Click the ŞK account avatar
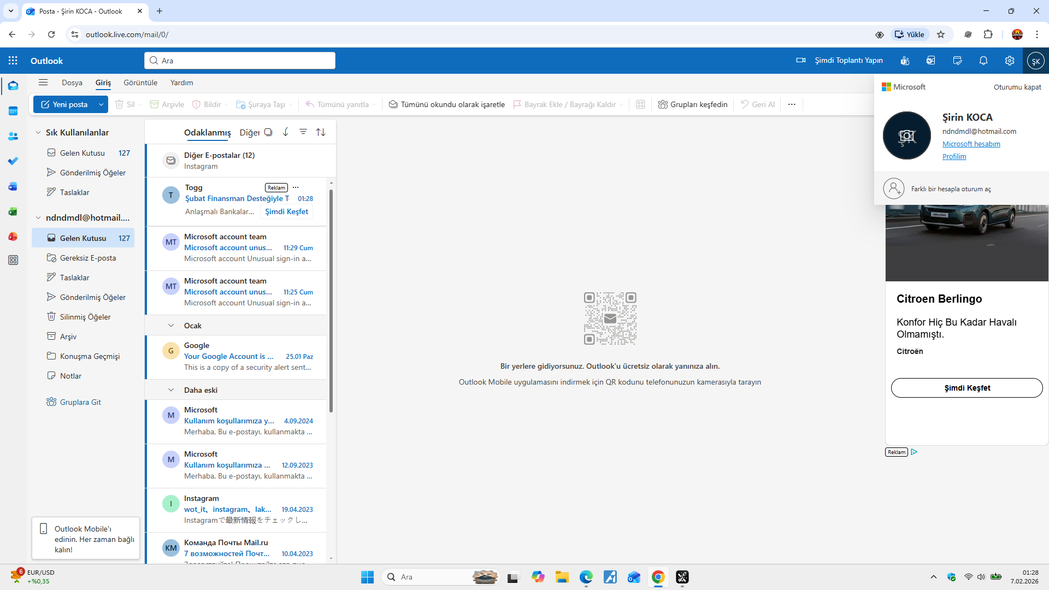1049x590 pixels. [1035, 61]
